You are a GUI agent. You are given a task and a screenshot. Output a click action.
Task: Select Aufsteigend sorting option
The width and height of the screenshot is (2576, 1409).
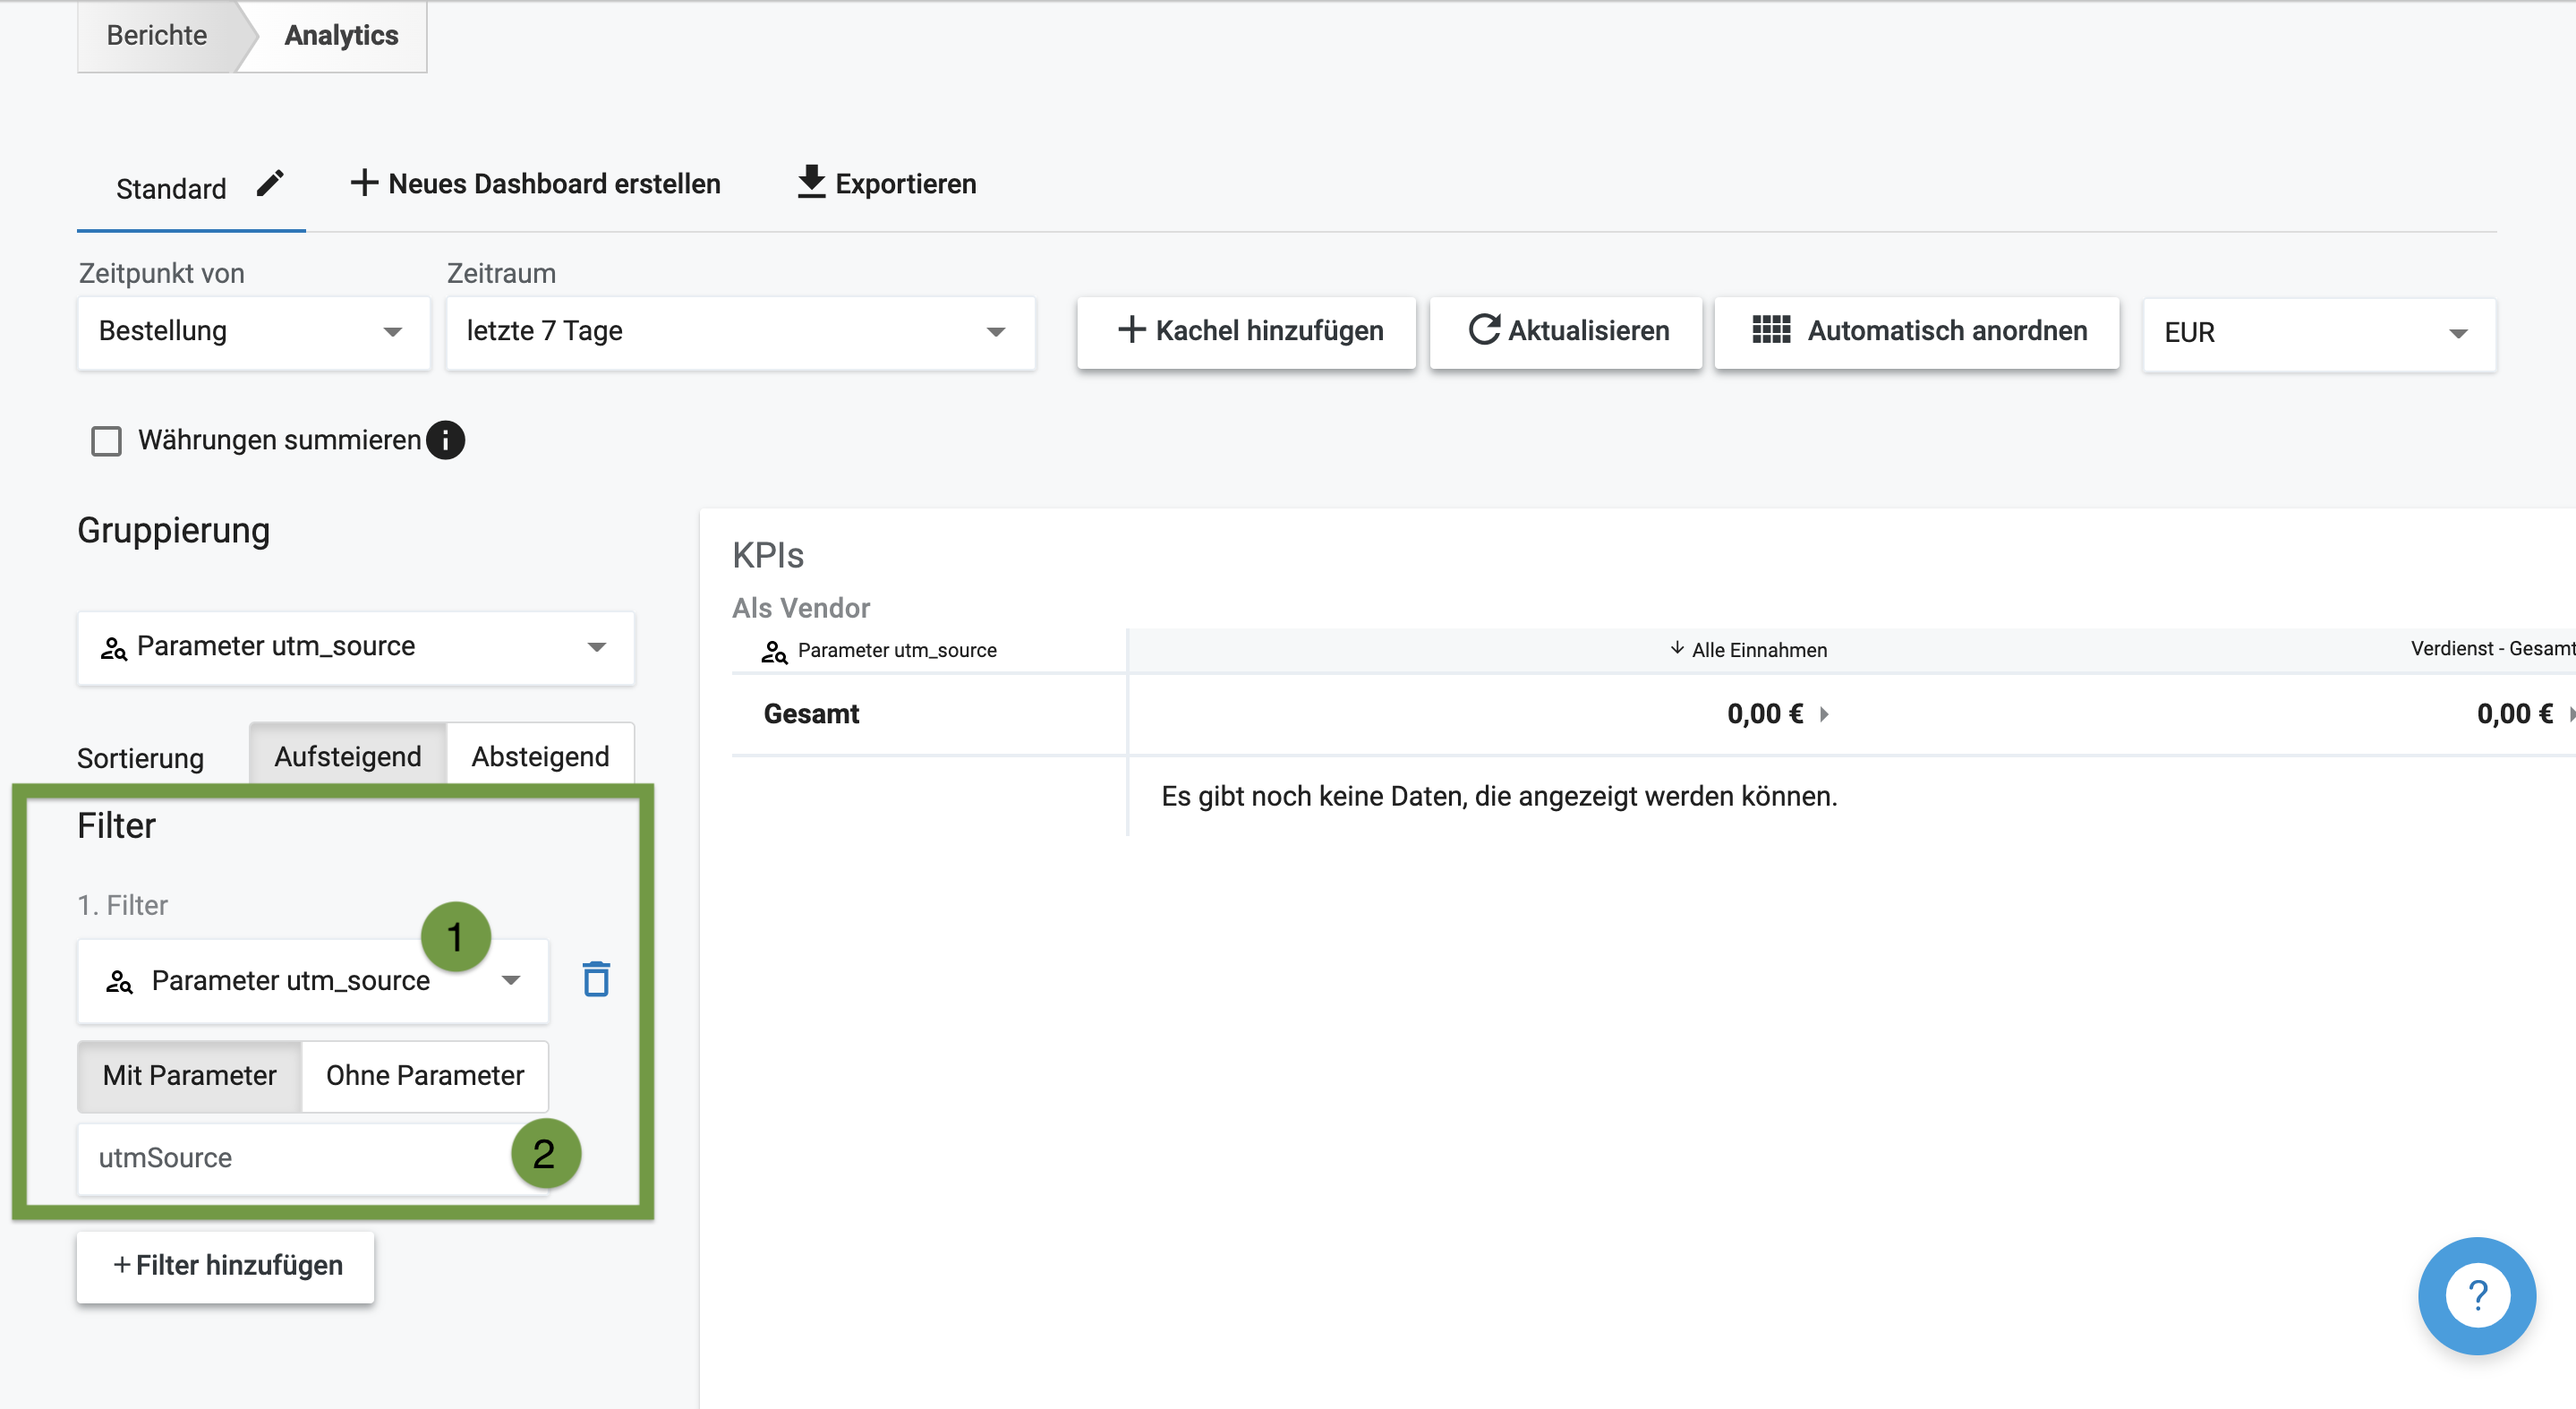tap(347, 756)
